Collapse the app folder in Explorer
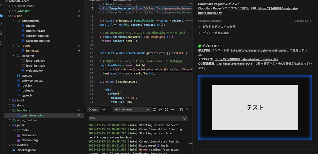318x154 pixels. point(10,16)
